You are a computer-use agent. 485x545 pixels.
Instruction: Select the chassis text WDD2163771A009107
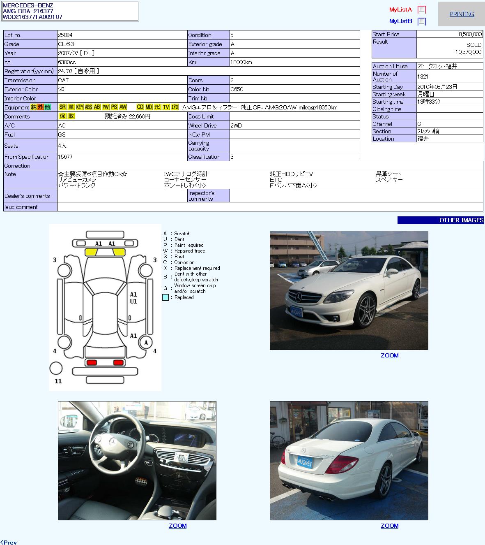[33, 17]
